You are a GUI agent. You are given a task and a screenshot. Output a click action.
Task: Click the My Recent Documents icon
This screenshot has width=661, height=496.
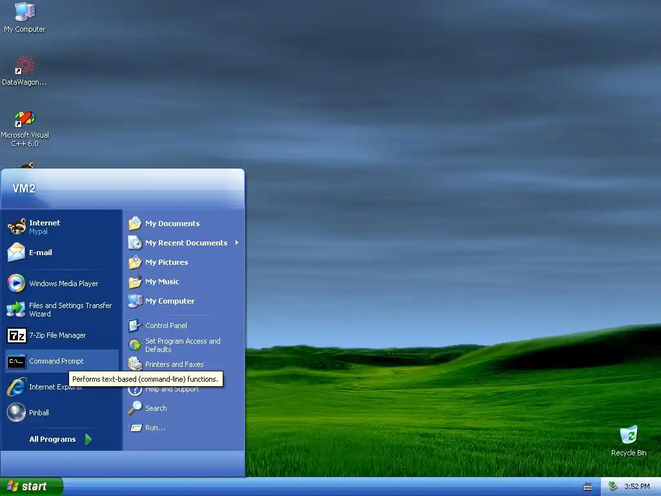coord(135,243)
